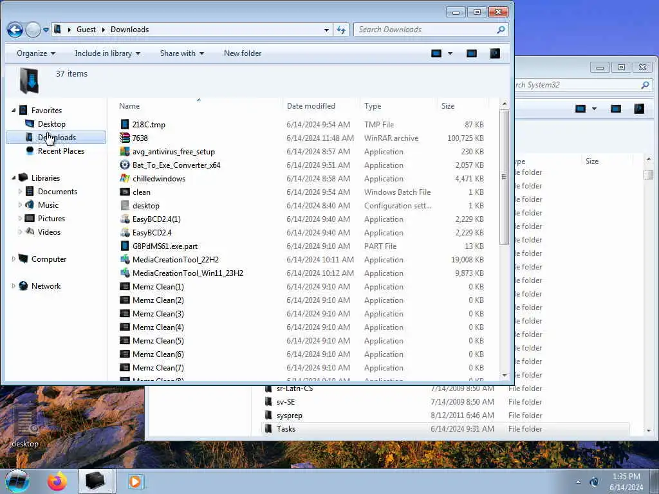Open Windows Media Player from taskbar

(x=135, y=481)
